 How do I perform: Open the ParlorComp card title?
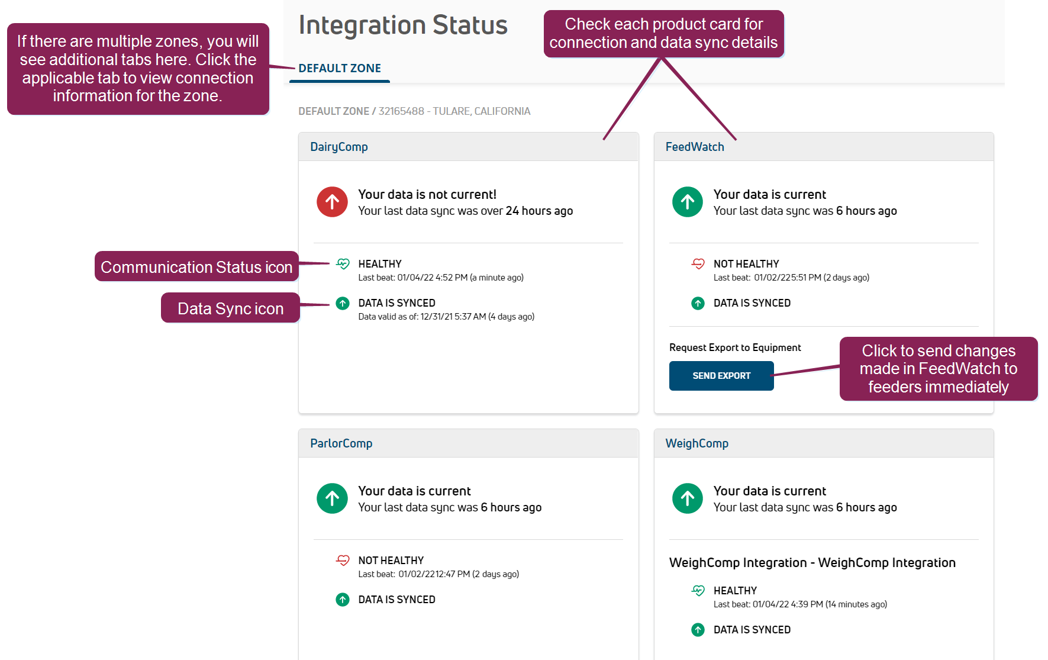point(341,443)
